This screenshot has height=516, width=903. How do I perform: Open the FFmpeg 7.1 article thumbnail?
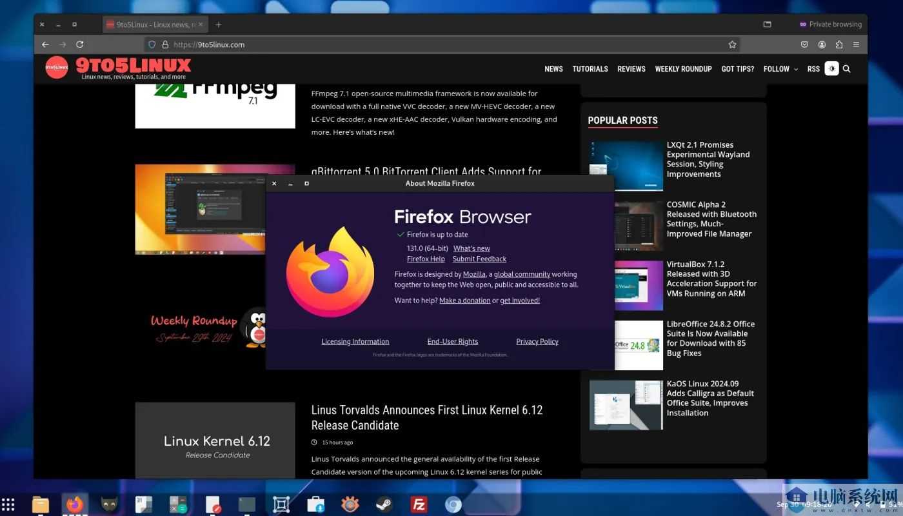[x=215, y=106]
